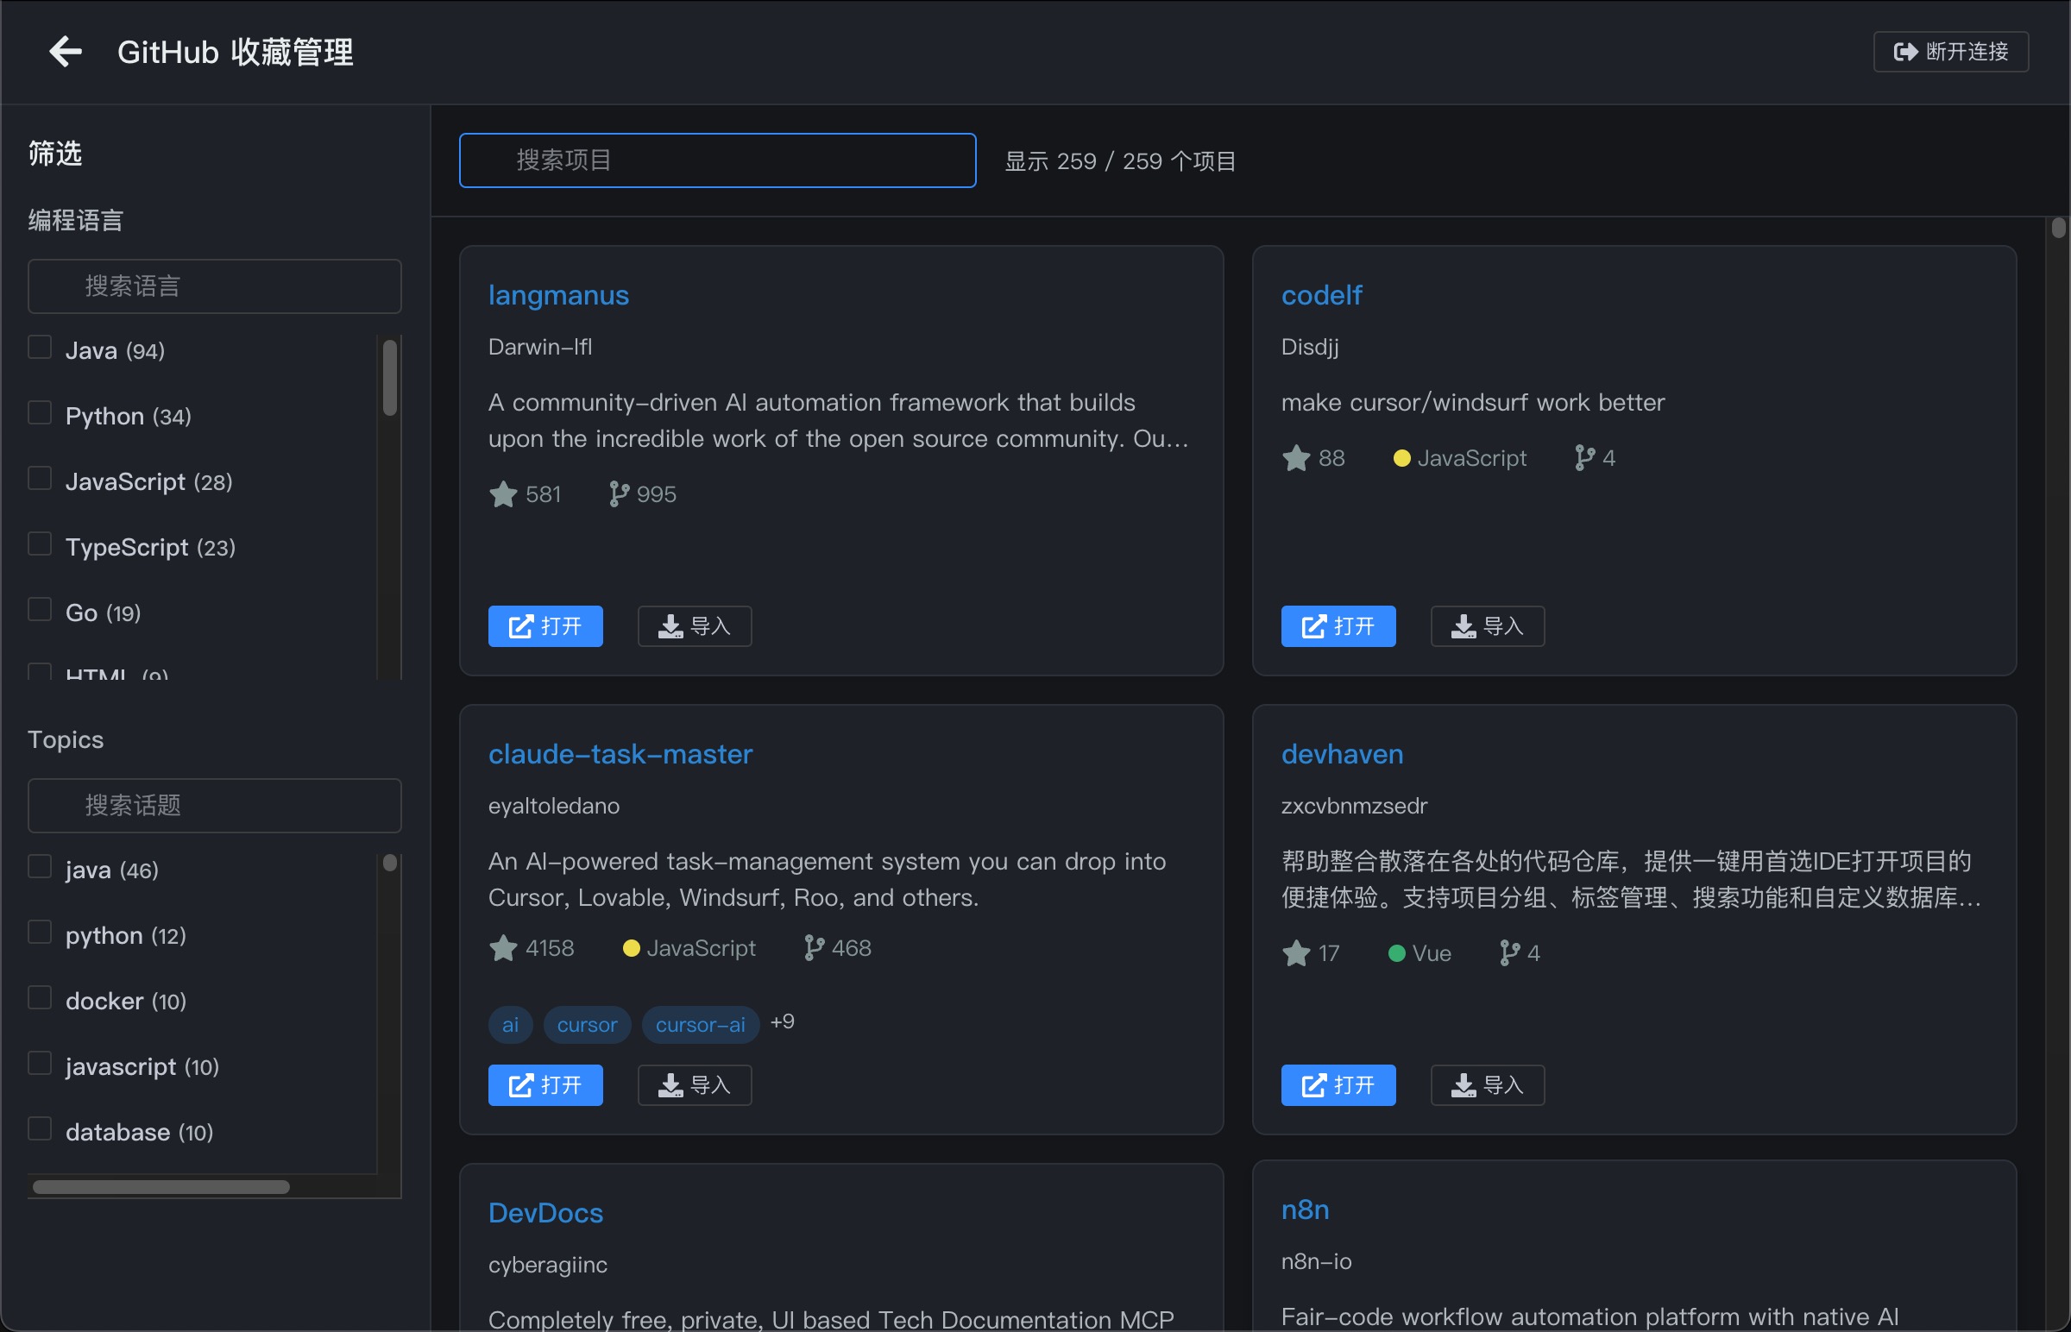Open the devhaven repository link
This screenshot has width=2071, height=1332.
1342,754
